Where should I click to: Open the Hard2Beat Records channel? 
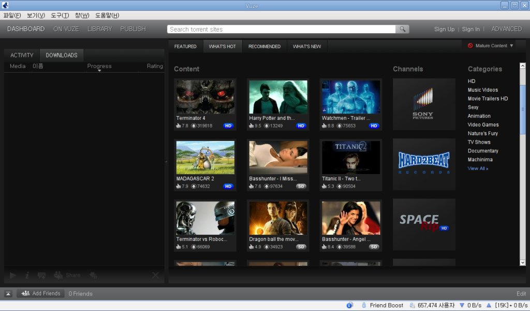click(424, 164)
